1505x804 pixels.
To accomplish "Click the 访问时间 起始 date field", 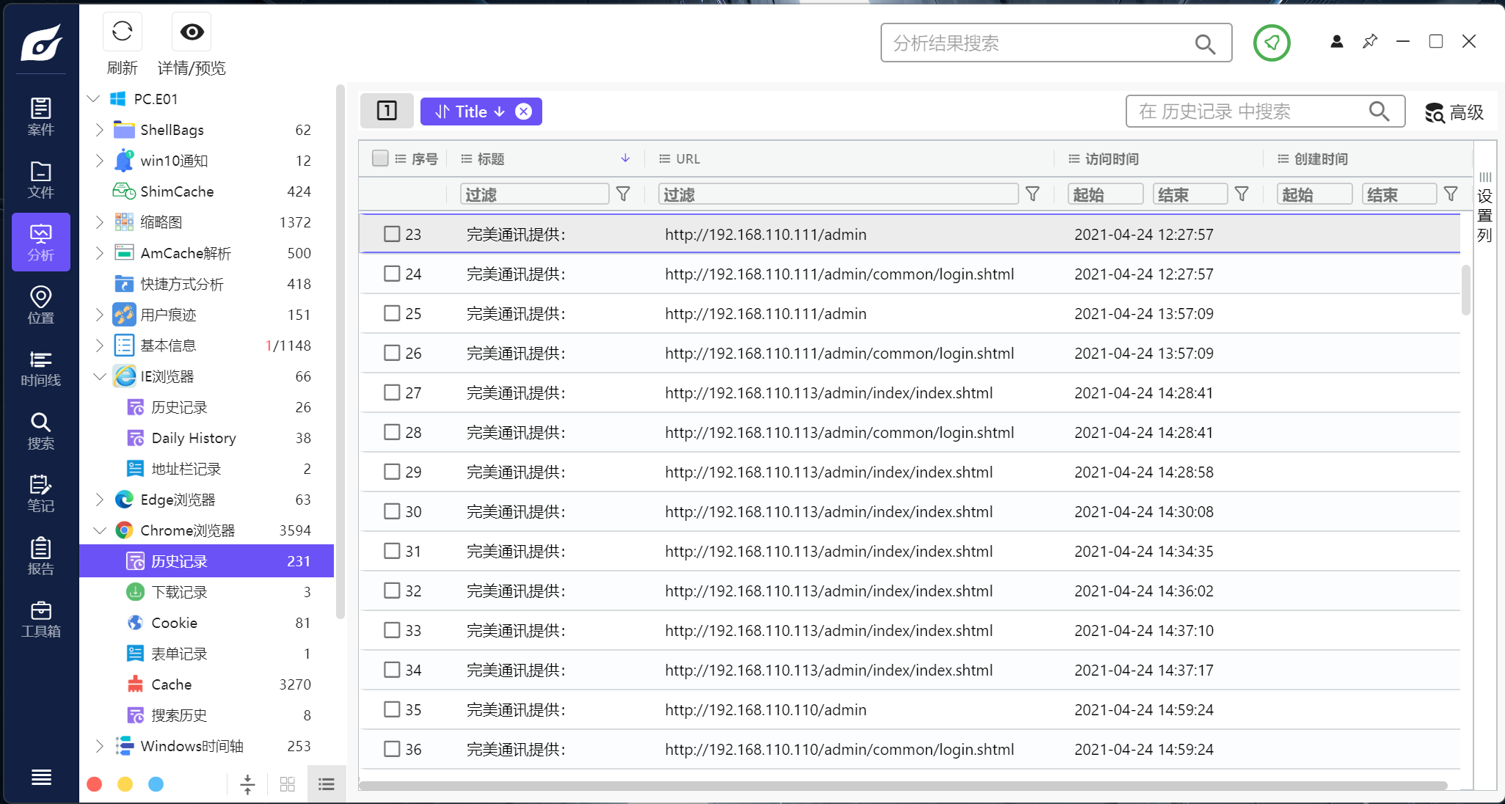I will pyautogui.click(x=1105, y=194).
